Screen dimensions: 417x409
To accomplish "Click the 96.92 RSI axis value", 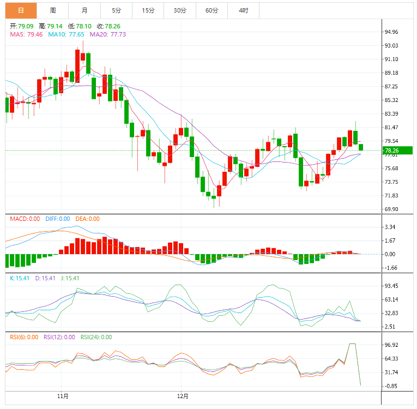I will click(391, 345).
